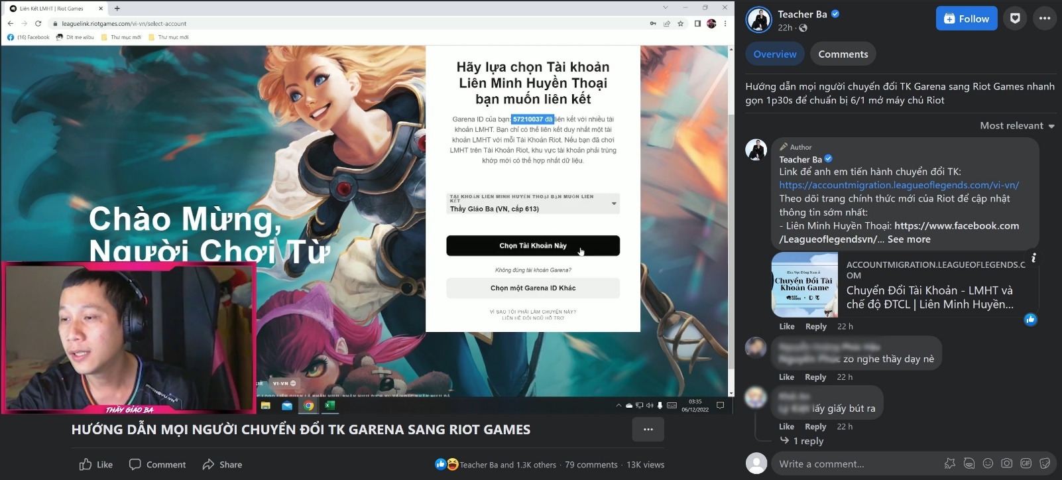
Task: Click the Comment button under the video
Action: click(x=157, y=465)
